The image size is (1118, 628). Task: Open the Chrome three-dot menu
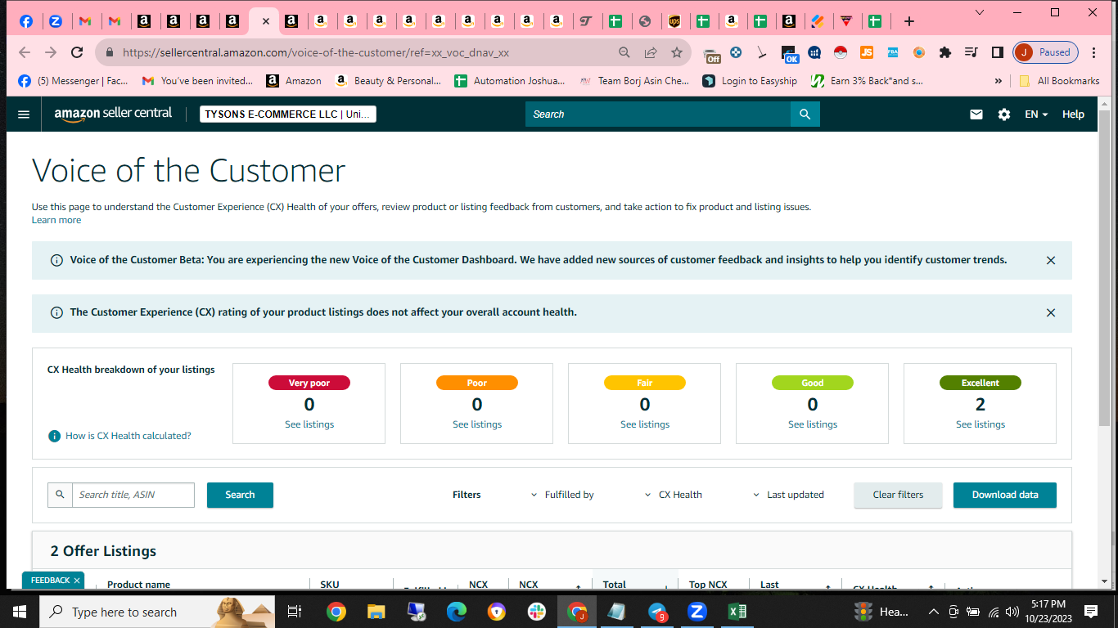point(1094,52)
